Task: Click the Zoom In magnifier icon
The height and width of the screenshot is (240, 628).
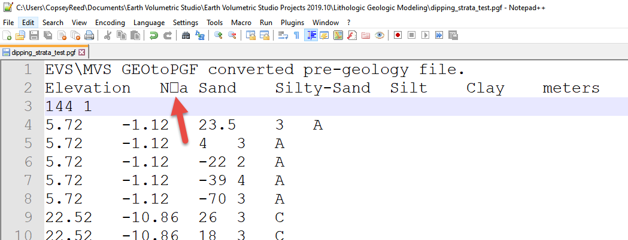Action: [218, 36]
